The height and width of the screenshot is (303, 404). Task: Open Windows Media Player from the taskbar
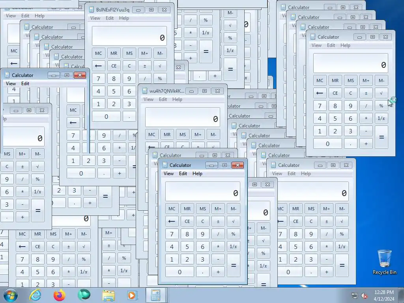pos(133,295)
